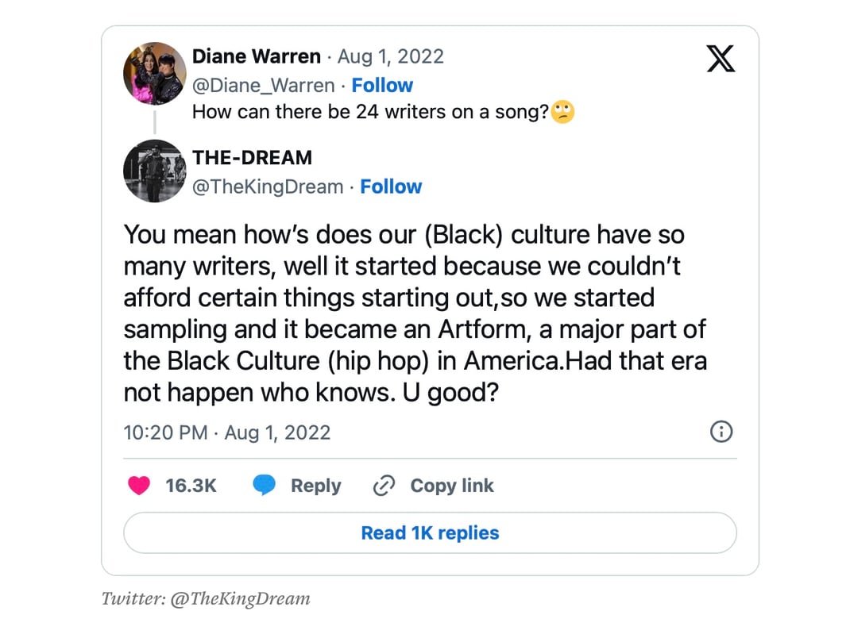Image resolution: width=850 pixels, height=638 pixels.
Task: Click the Copy link label
Action: [x=452, y=486]
